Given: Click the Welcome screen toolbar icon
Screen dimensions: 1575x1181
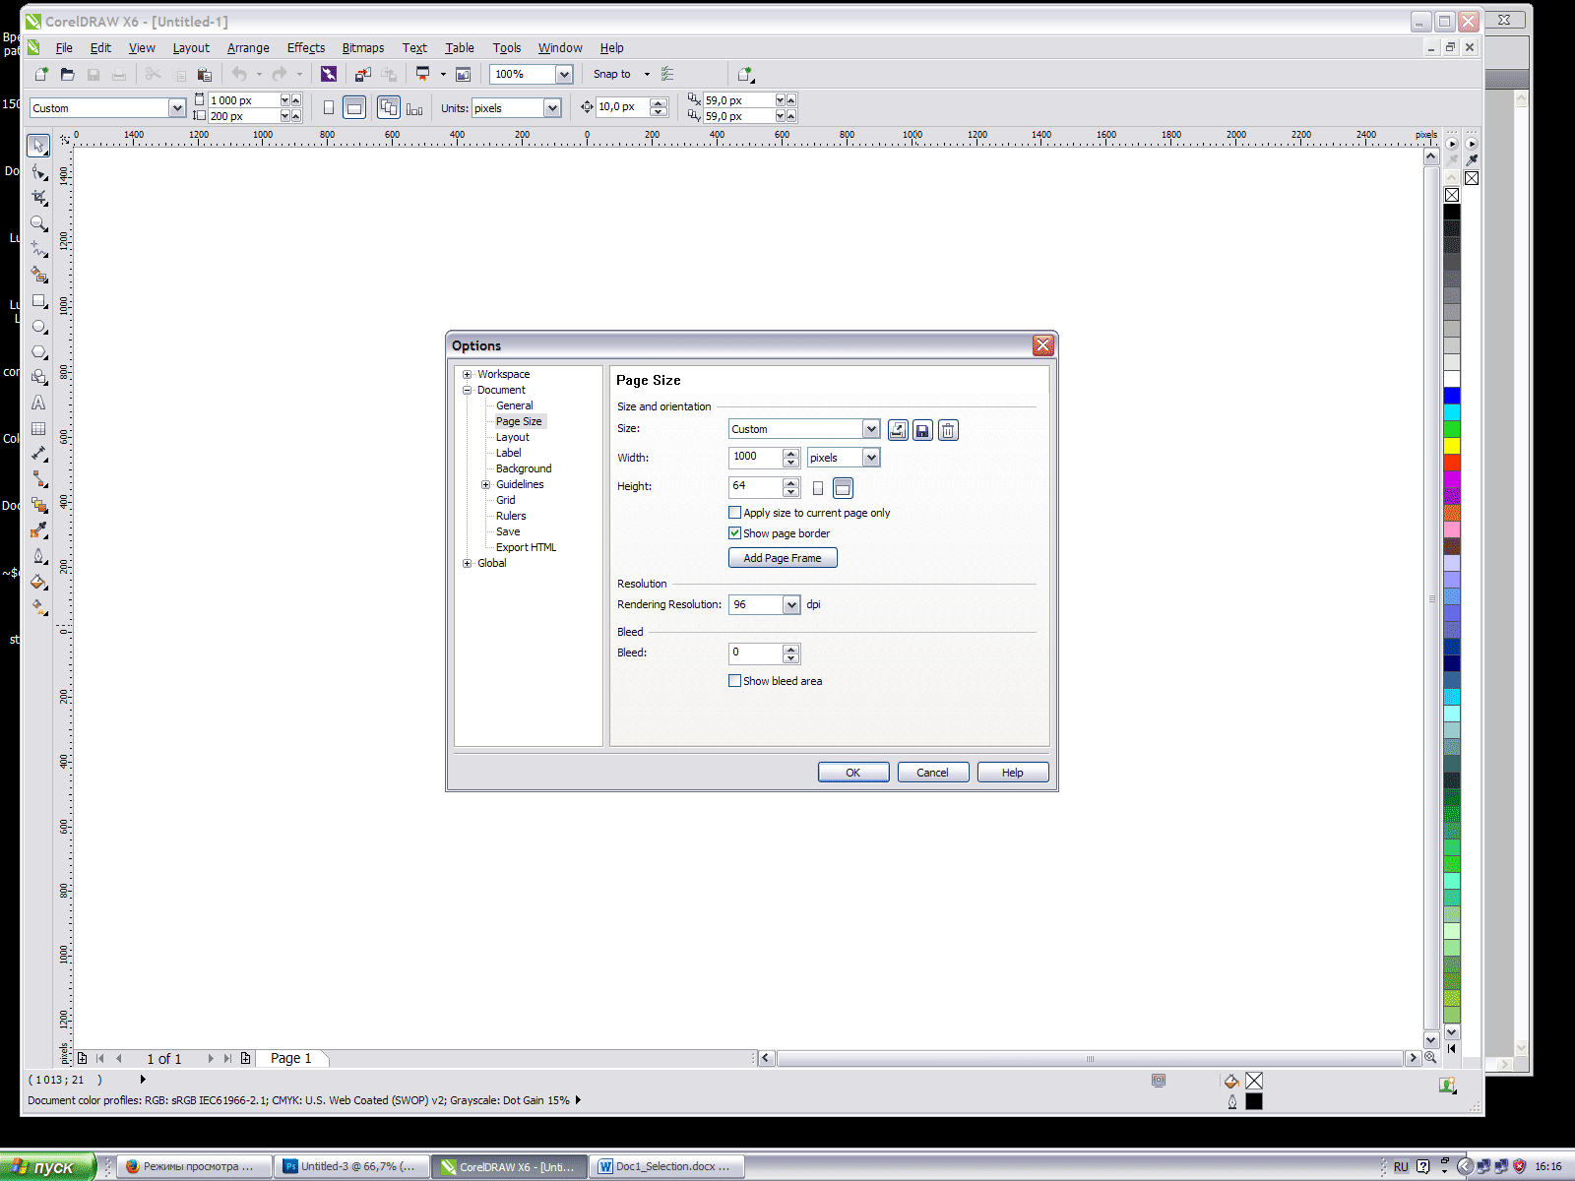Looking at the screenshot, I should 463,74.
